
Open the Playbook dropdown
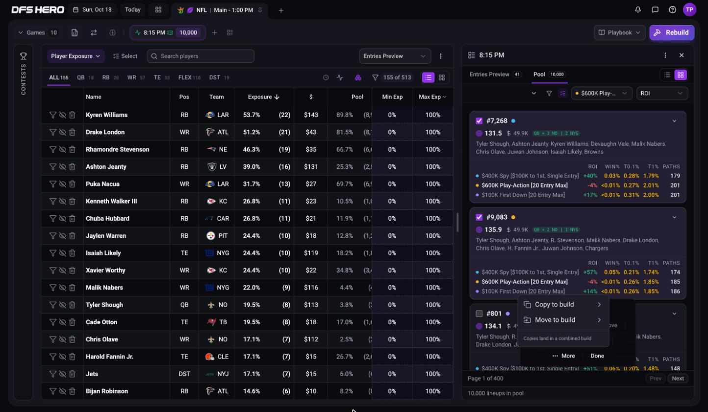619,32
